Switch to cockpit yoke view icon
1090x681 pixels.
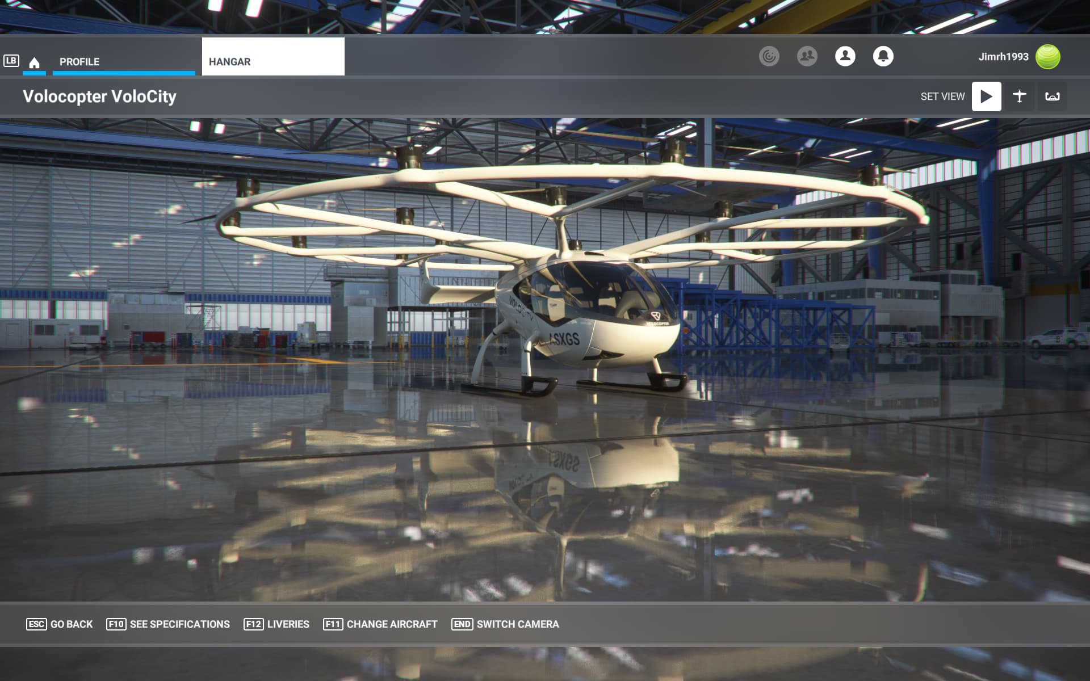click(1052, 96)
